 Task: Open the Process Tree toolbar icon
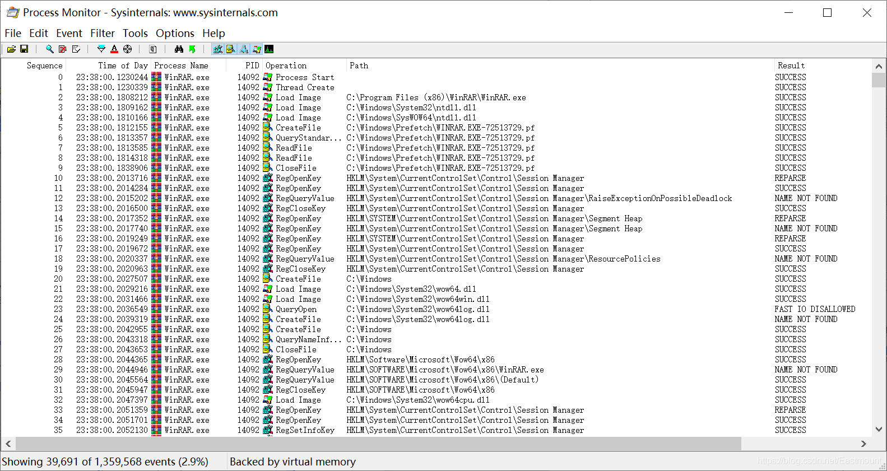coord(153,49)
